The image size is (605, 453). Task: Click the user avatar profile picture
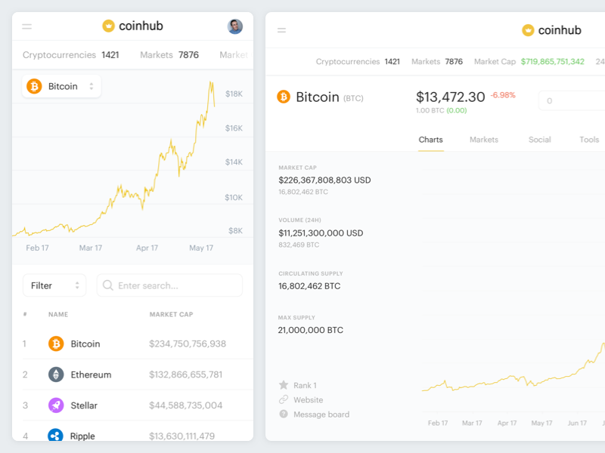pos(235,26)
